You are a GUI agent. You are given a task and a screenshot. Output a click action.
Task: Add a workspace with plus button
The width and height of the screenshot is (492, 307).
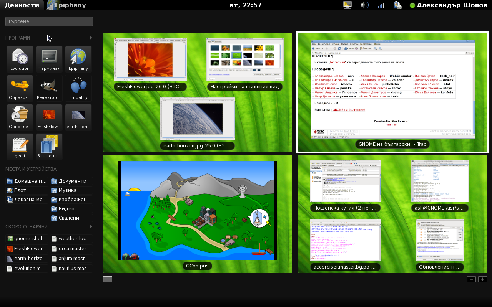pos(482,279)
